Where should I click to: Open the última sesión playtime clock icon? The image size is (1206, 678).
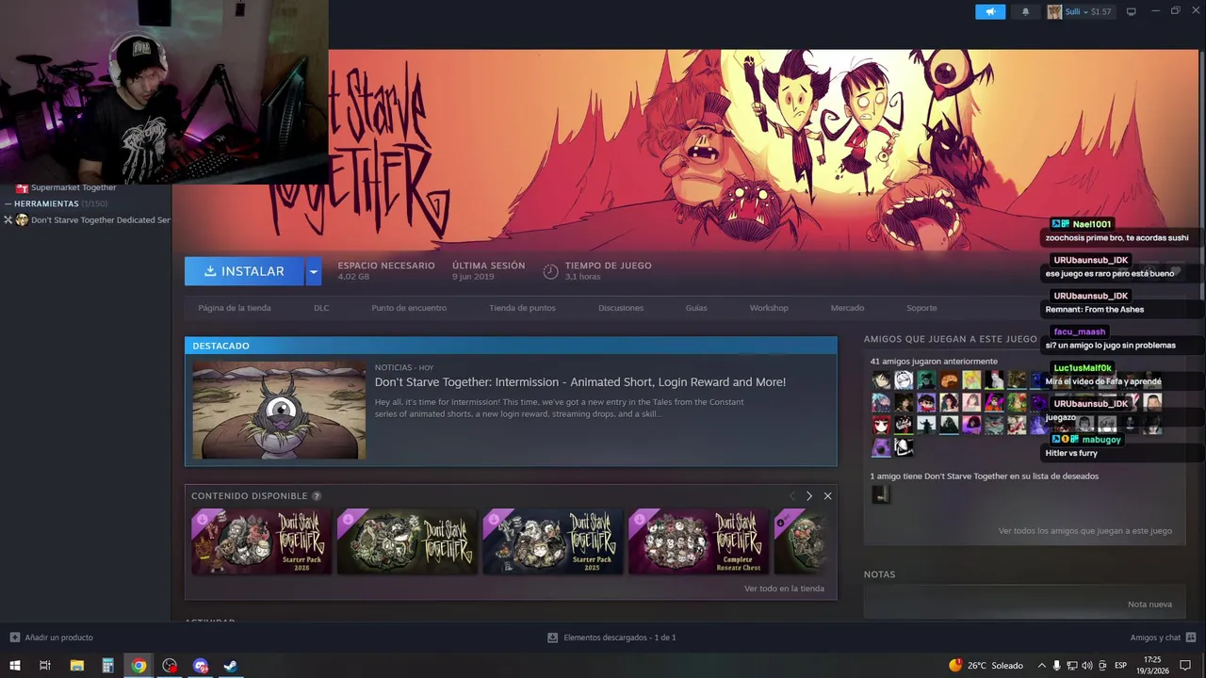[x=551, y=271]
